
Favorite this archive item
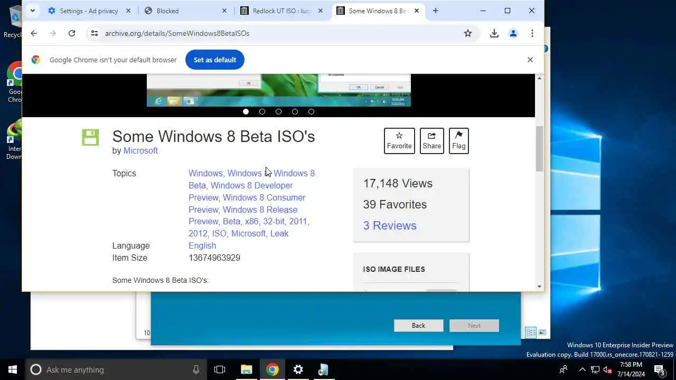coord(399,141)
